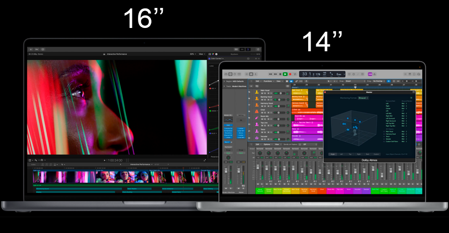Viewport: 449px width, 233px height.
Task: Click the duplicate track icon beside plus
Action: click(257, 86)
